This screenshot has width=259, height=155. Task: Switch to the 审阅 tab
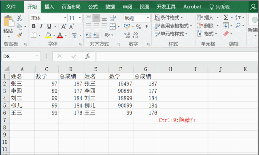127,7
